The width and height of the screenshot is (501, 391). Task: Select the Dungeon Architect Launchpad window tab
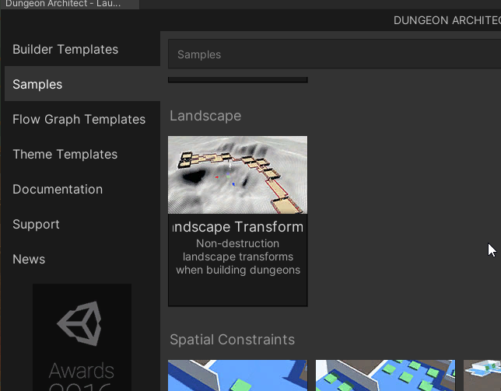[x=70, y=4]
